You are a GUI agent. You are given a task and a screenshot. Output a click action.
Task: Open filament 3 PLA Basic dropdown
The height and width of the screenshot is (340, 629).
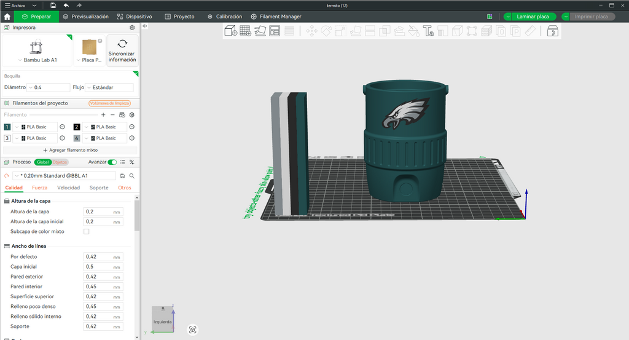coord(35,138)
